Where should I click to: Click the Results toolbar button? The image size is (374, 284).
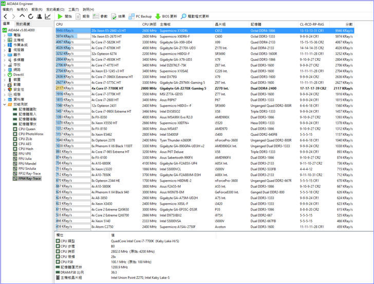(118, 16)
